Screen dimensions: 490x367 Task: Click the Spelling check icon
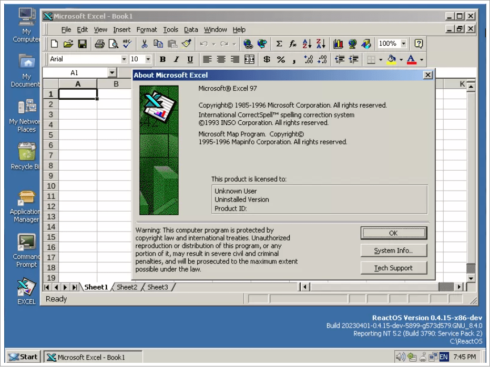127,44
